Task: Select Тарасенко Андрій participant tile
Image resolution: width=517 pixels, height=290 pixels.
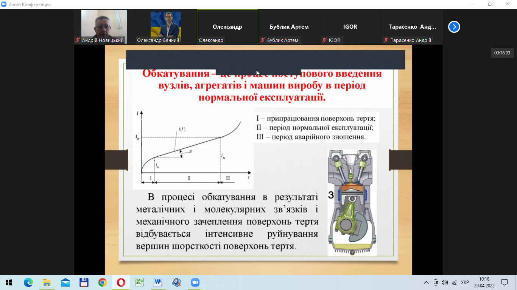Action: click(412, 27)
